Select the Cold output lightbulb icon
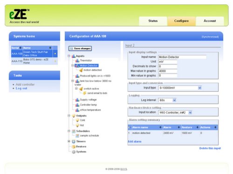Screen dimensions: 233x174 point(77,120)
